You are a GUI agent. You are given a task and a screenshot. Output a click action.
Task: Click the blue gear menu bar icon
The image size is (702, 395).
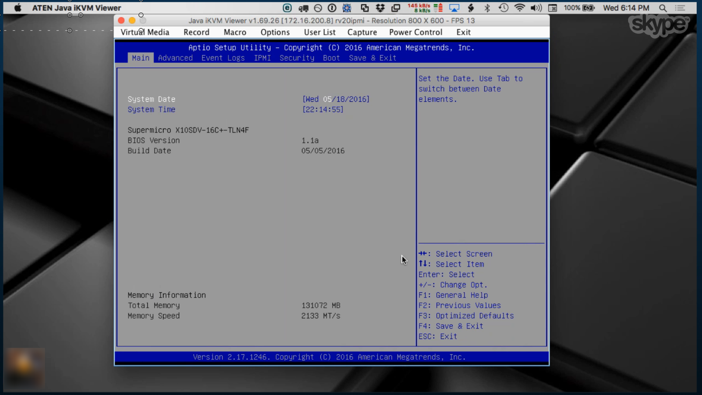tap(347, 8)
